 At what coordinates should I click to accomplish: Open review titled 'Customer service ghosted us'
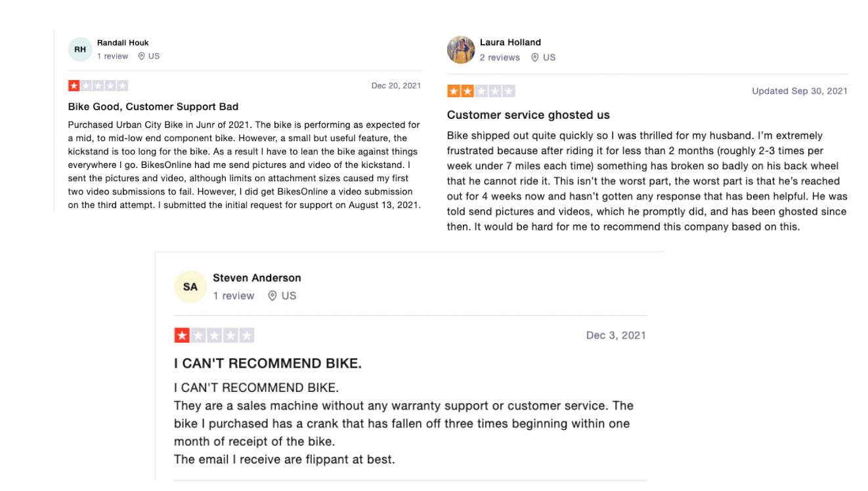529,115
